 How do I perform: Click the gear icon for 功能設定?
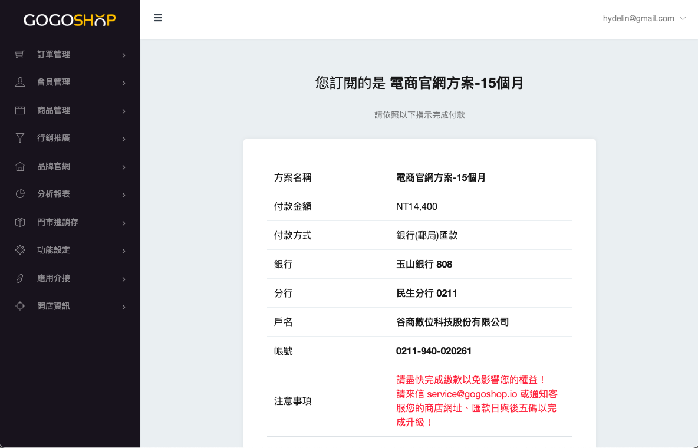click(x=20, y=250)
